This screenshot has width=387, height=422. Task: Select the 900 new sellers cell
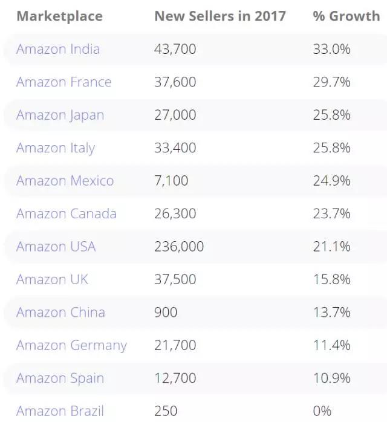[166, 313]
